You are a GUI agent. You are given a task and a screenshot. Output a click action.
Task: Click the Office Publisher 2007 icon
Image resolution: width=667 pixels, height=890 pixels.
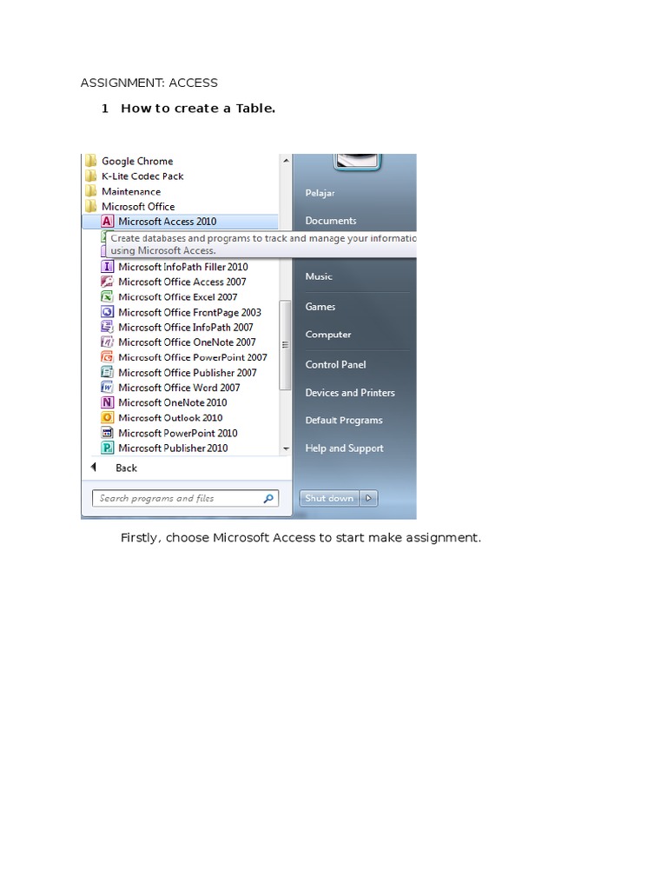click(x=107, y=372)
